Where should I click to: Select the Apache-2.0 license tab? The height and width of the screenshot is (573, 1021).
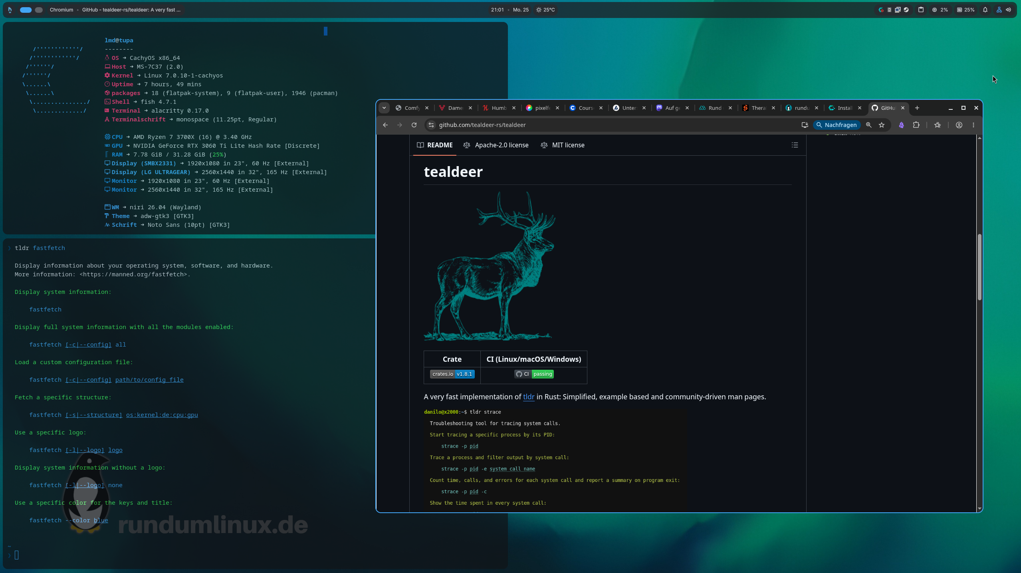tap(496, 145)
